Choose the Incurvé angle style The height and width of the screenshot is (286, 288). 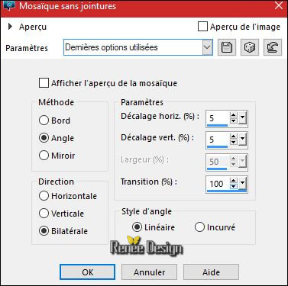199,227
